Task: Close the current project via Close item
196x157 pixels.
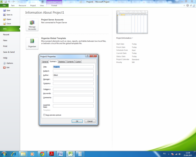Action: click(7, 24)
